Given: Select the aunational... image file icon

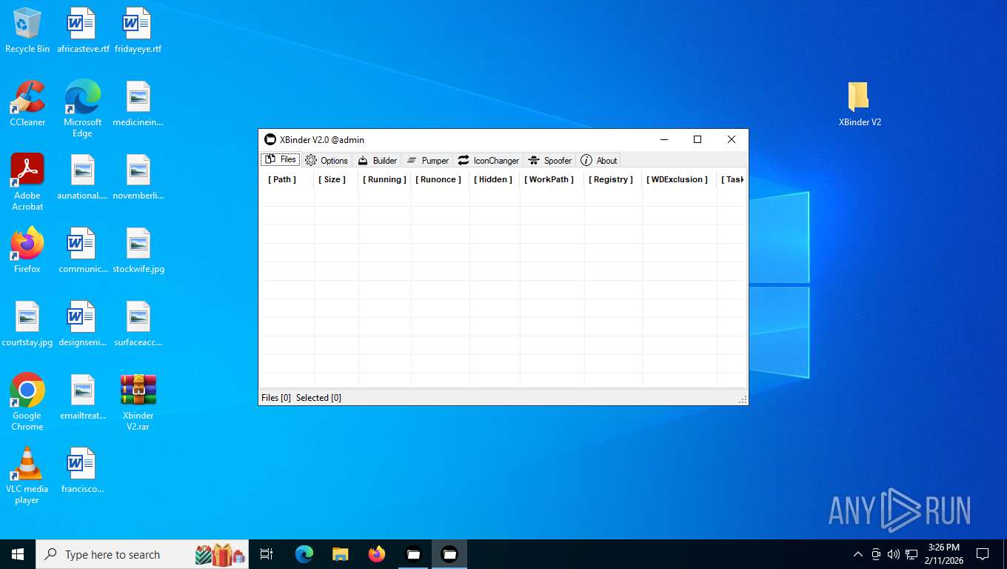Looking at the screenshot, I should click(83, 177).
